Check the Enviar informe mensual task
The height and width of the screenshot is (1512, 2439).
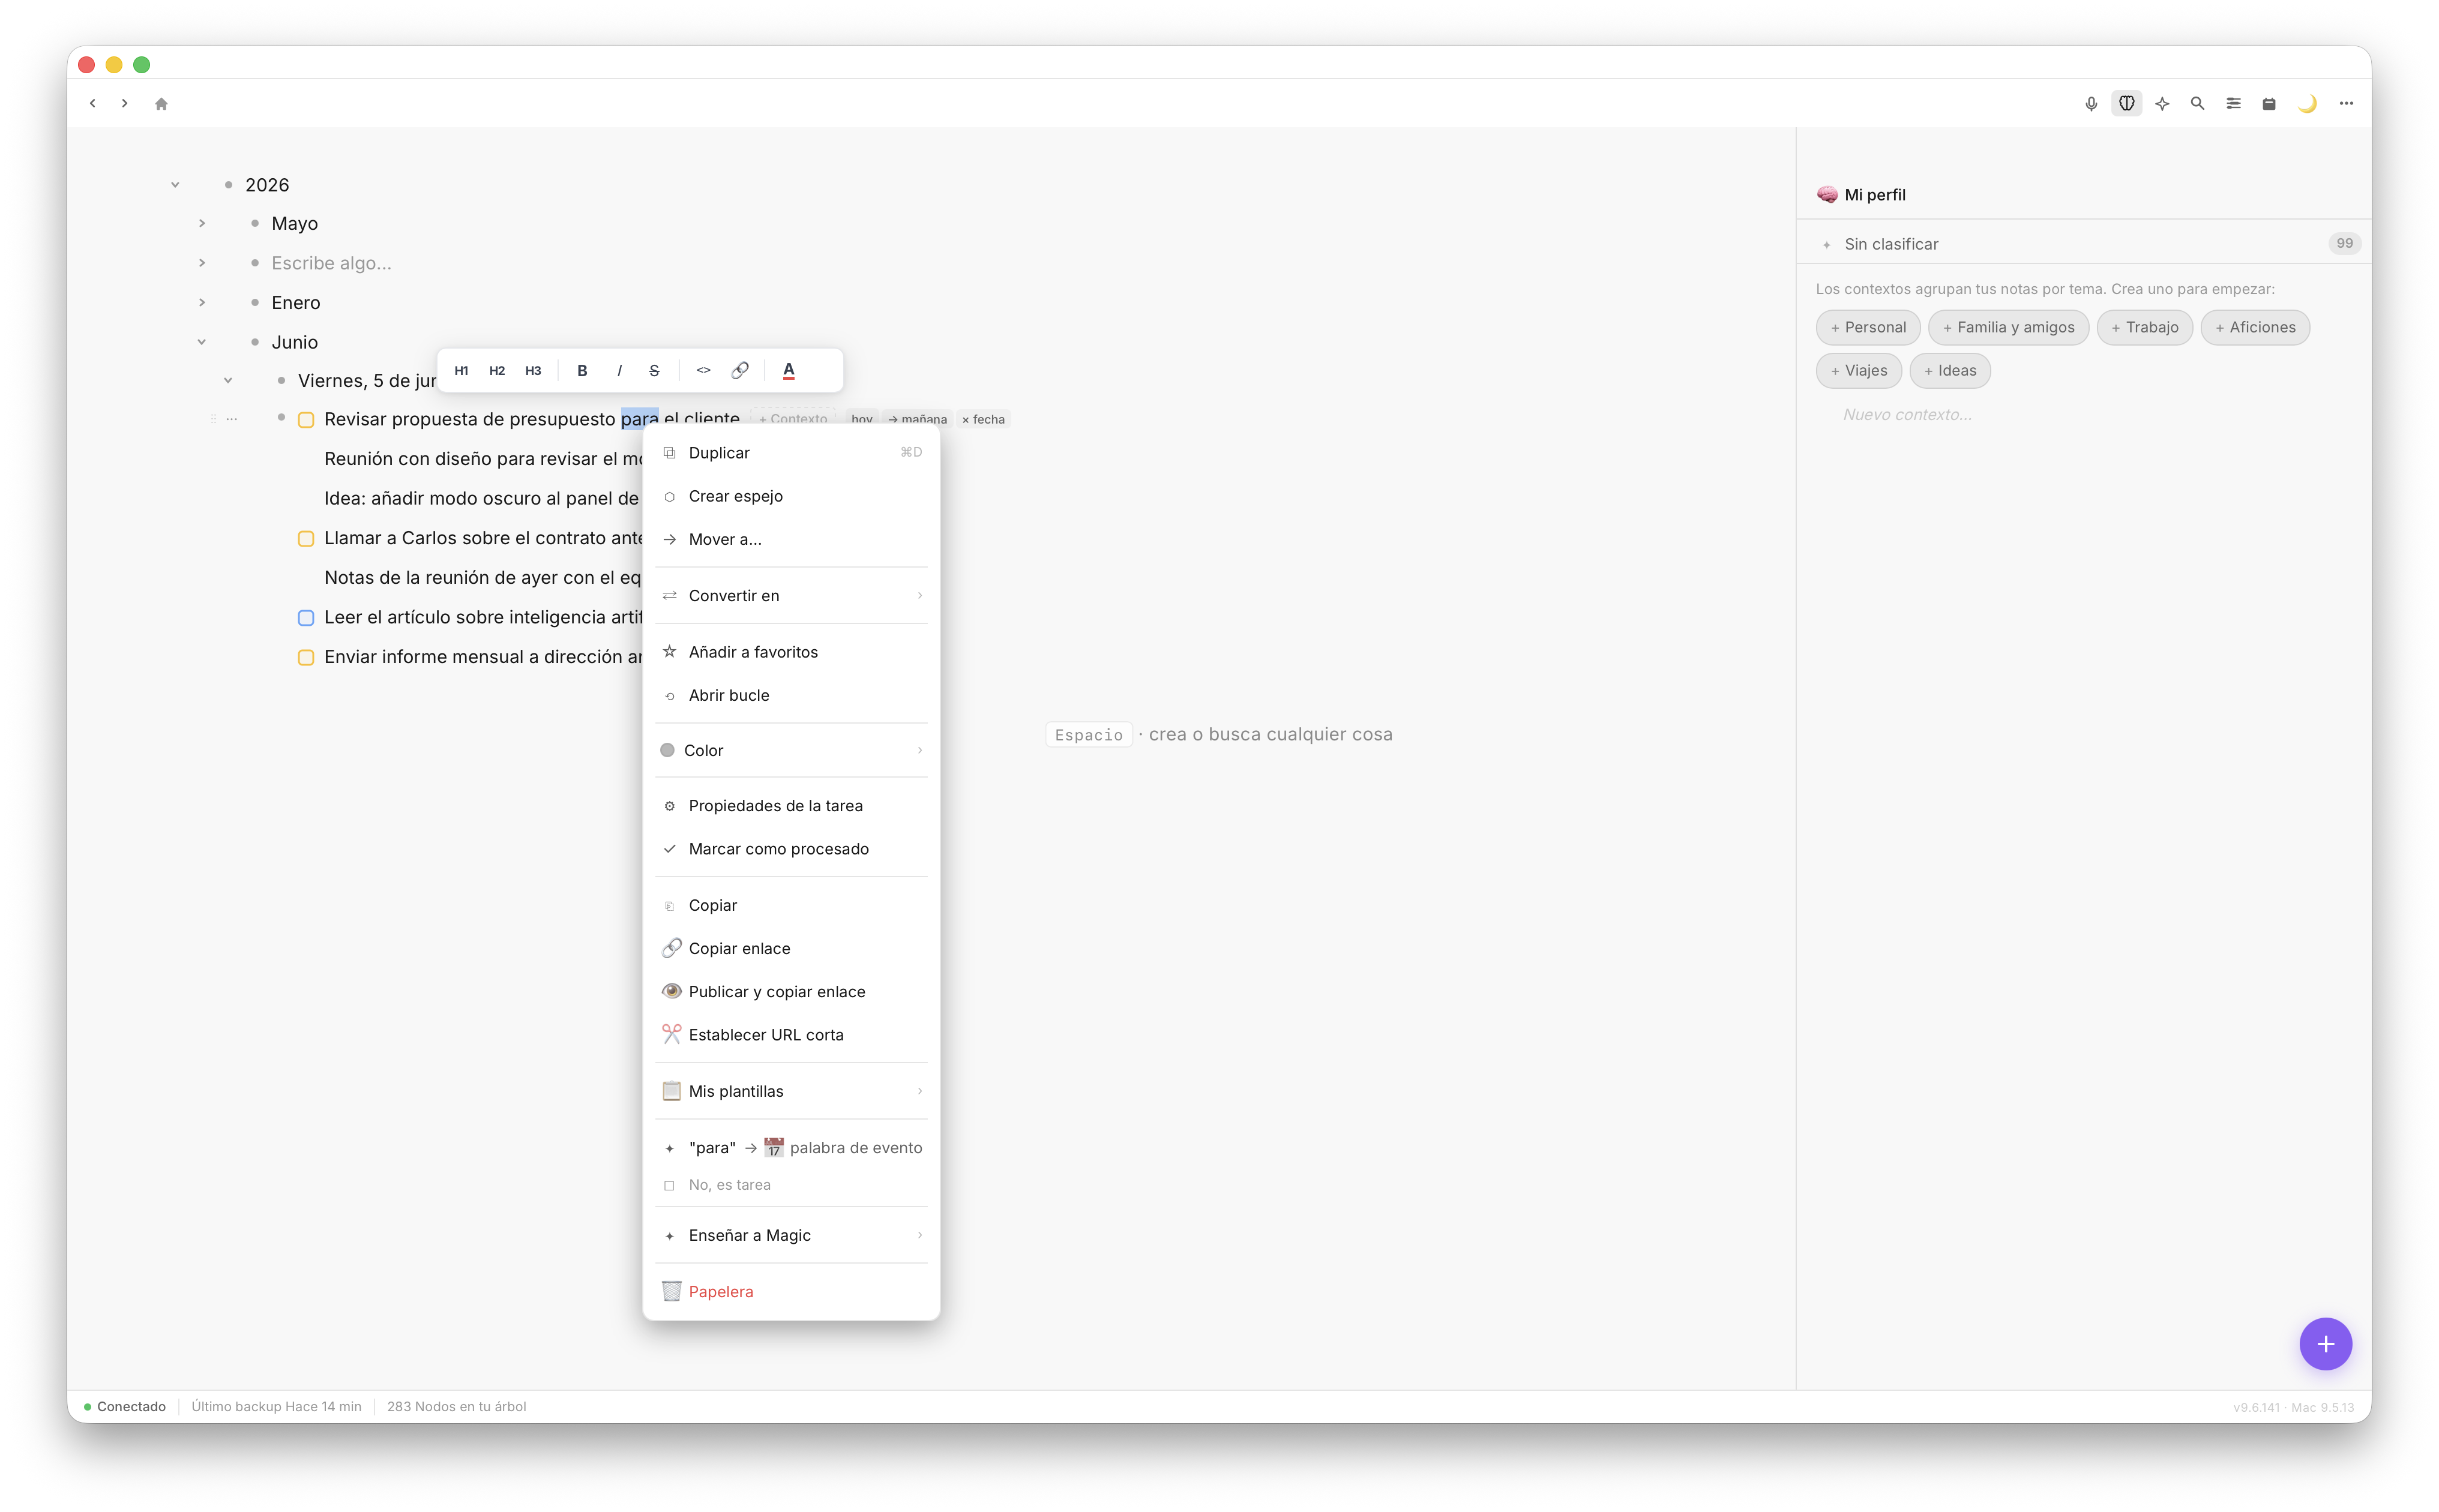tap(306, 658)
